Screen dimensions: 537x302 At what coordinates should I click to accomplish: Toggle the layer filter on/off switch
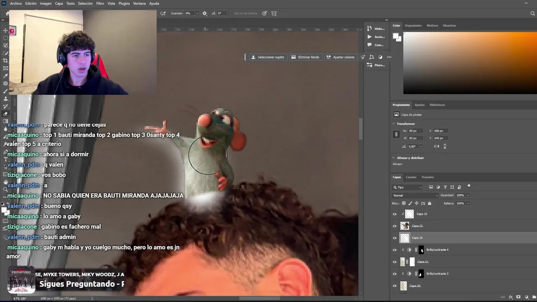coord(469,186)
